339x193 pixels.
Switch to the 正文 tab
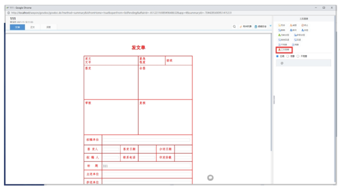(32, 27)
